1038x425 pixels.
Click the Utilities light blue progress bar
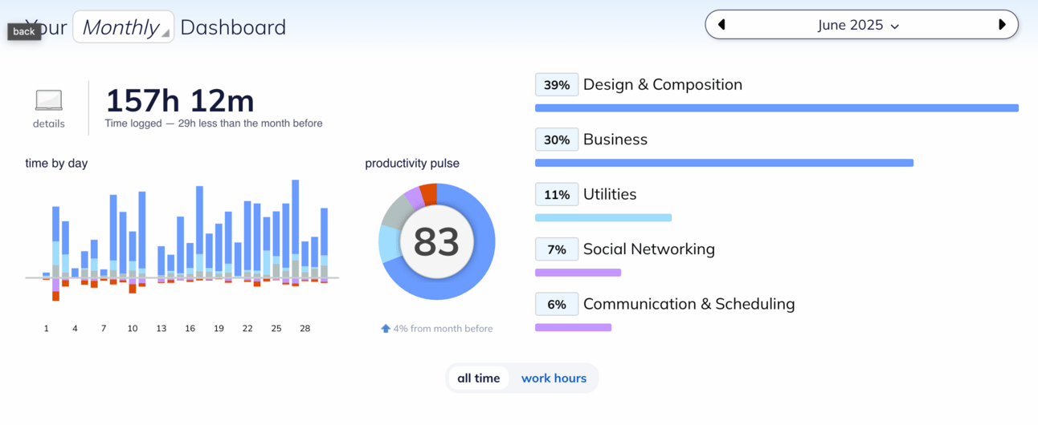click(x=603, y=217)
